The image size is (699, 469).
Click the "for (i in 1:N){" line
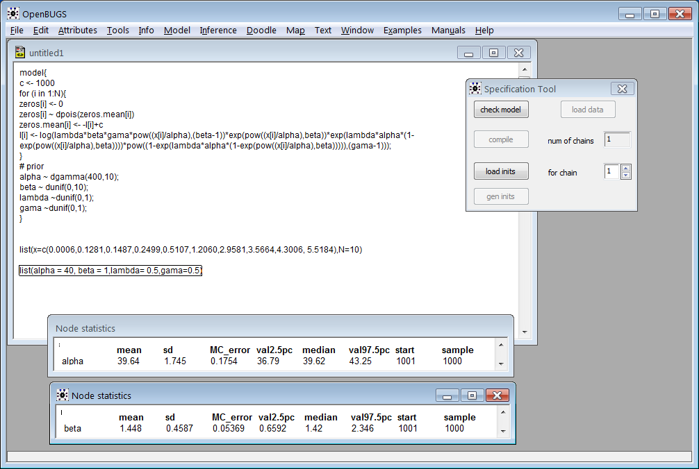click(x=43, y=94)
